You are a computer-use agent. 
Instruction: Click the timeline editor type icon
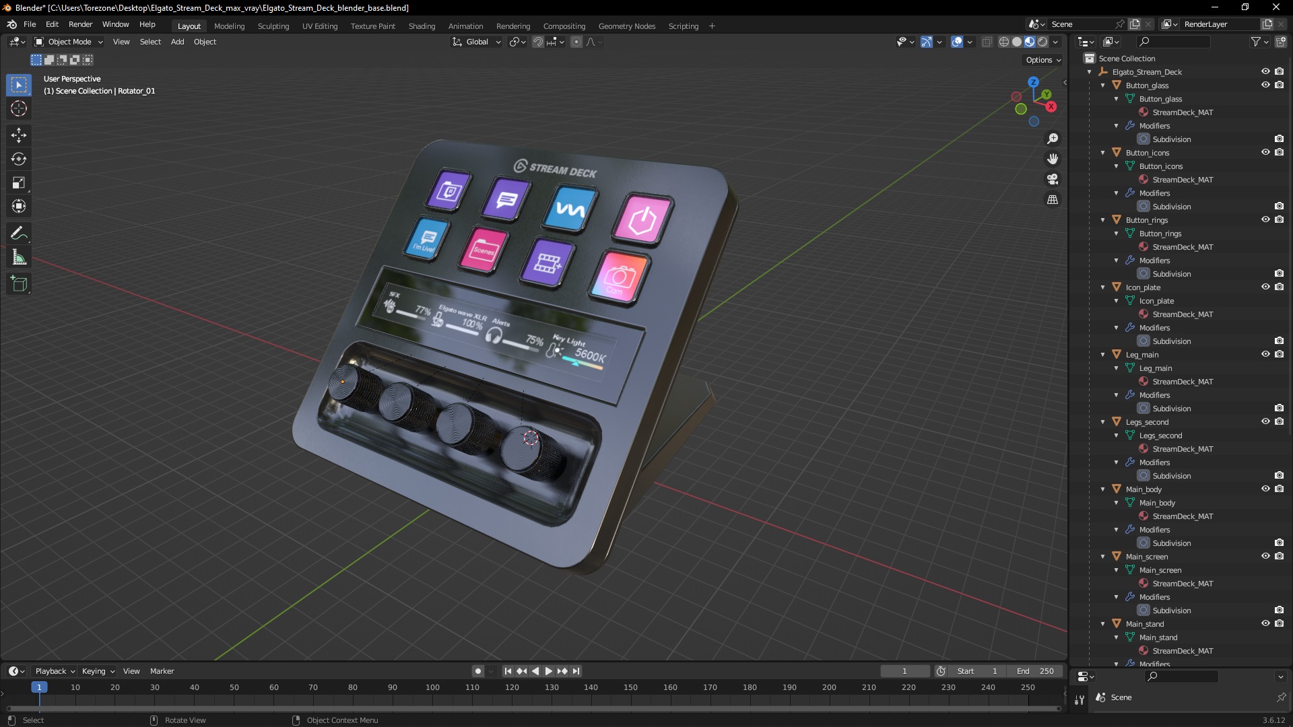point(16,671)
